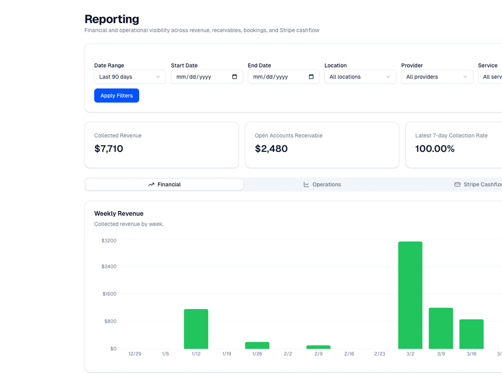This screenshot has height=377, width=502.
Task: Select the Financial tab
Action: tap(164, 185)
